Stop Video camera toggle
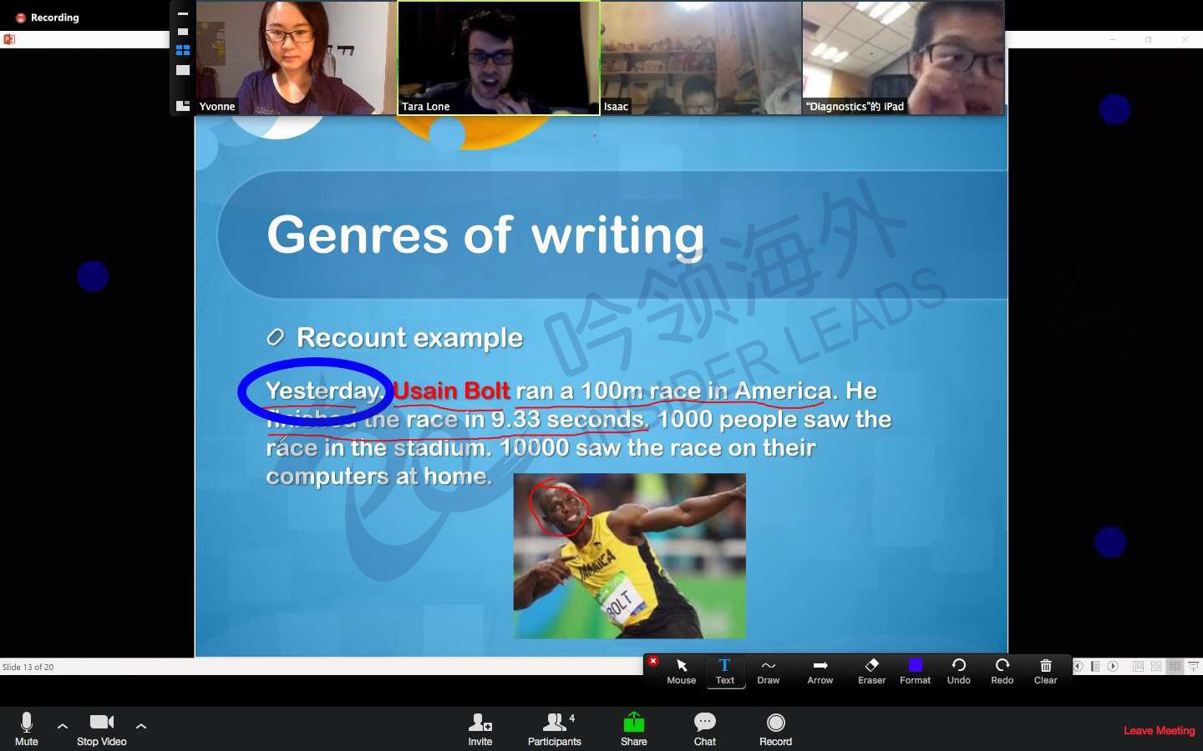The image size is (1203, 751). pos(101,728)
